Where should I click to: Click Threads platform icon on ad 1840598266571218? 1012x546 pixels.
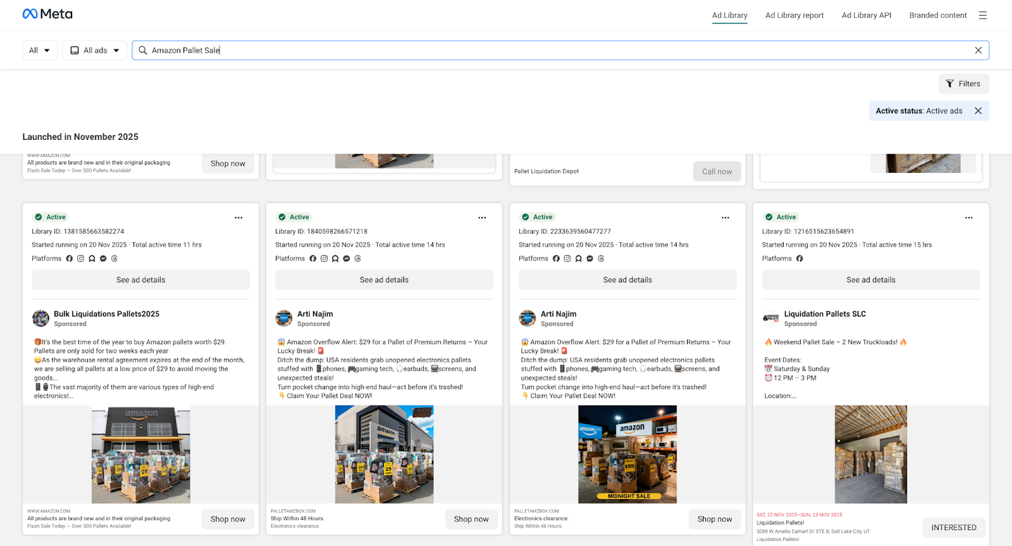tap(358, 259)
